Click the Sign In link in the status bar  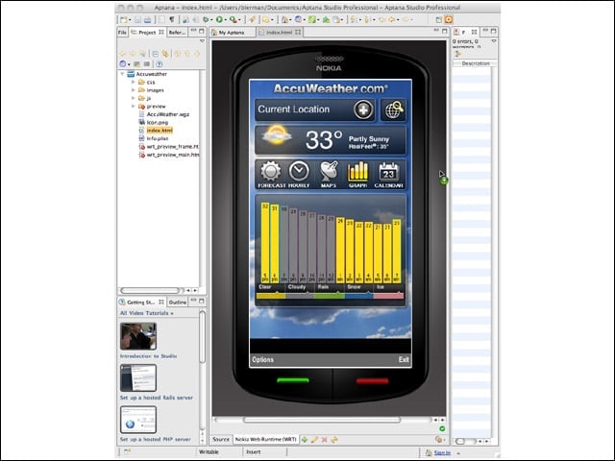click(x=442, y=452)
